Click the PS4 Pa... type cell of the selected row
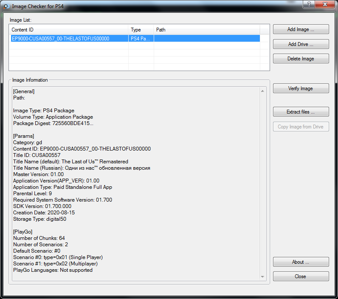This screenshot has width=338, height=299. pos(141,39)
